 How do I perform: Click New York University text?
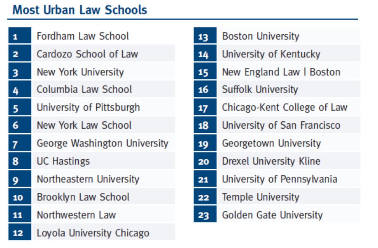pos(80,72)
